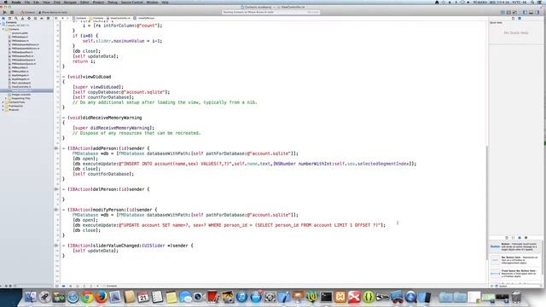The width and height of the screenshot is (546, 307).
Task: Open the Issue navigator tab
Action: click(23, 18)
